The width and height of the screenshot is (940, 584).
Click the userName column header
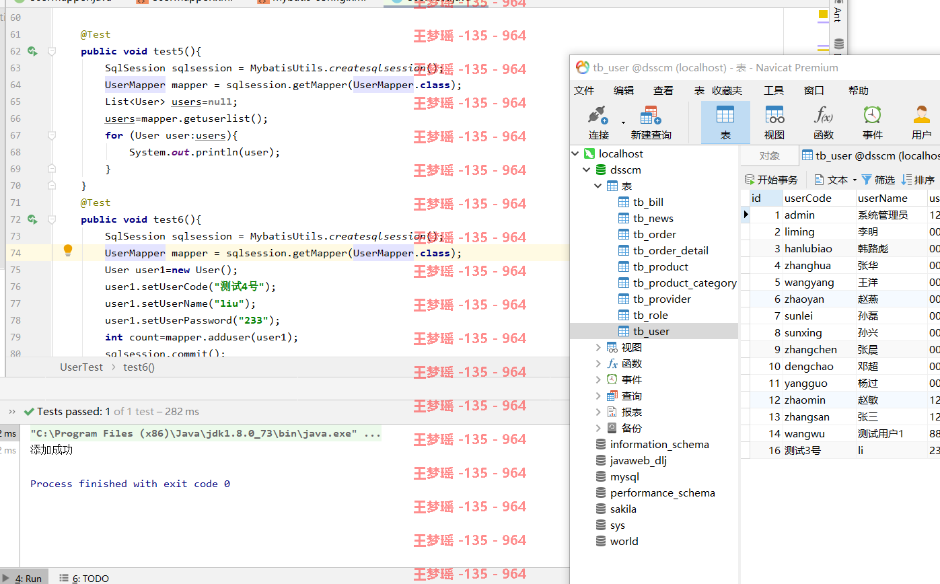click(892, 198)
